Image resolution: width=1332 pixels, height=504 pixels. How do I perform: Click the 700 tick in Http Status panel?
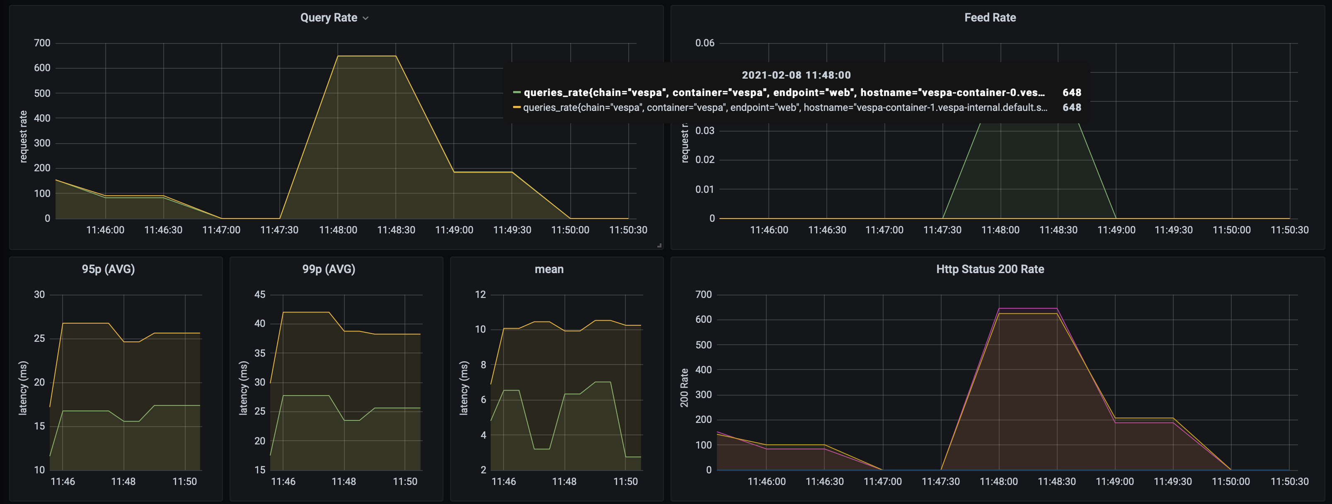tap(704, 294)
